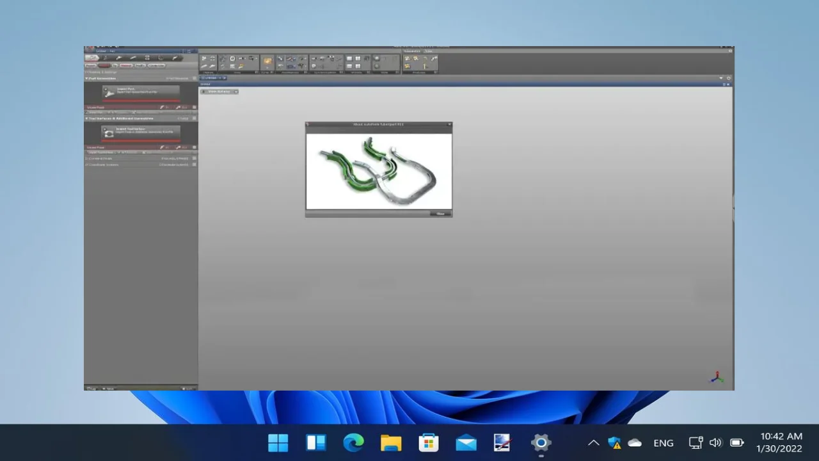
Task: Expand the Coordinate systems row
Action: pos(86,165)
